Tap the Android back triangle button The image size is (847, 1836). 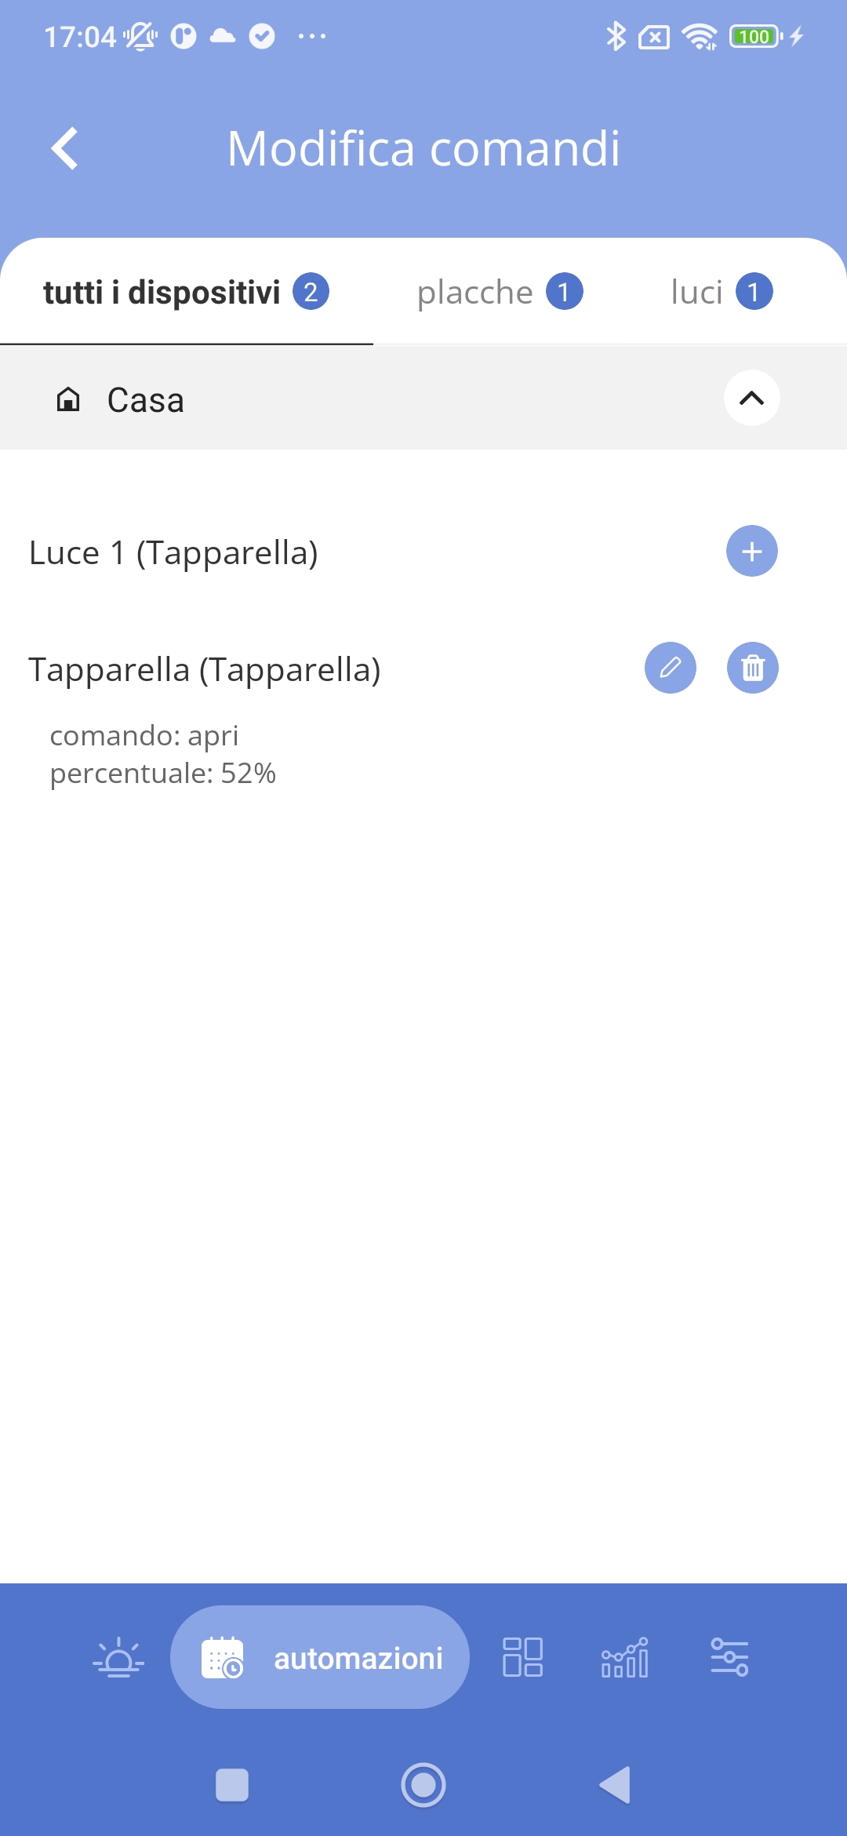tap(616, 1785)
